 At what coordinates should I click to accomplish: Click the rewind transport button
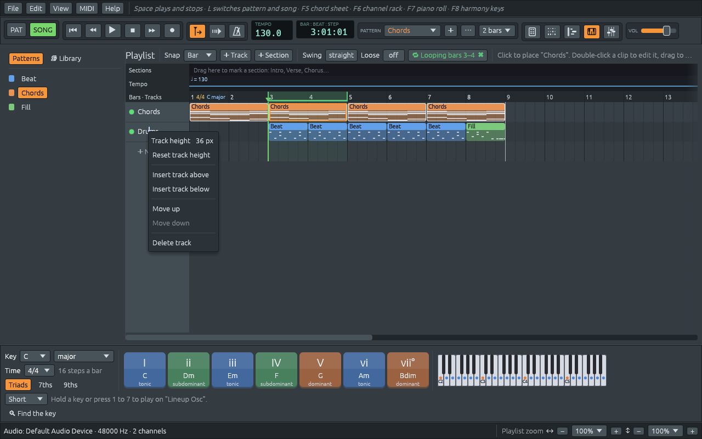click(x=93, y=31)
